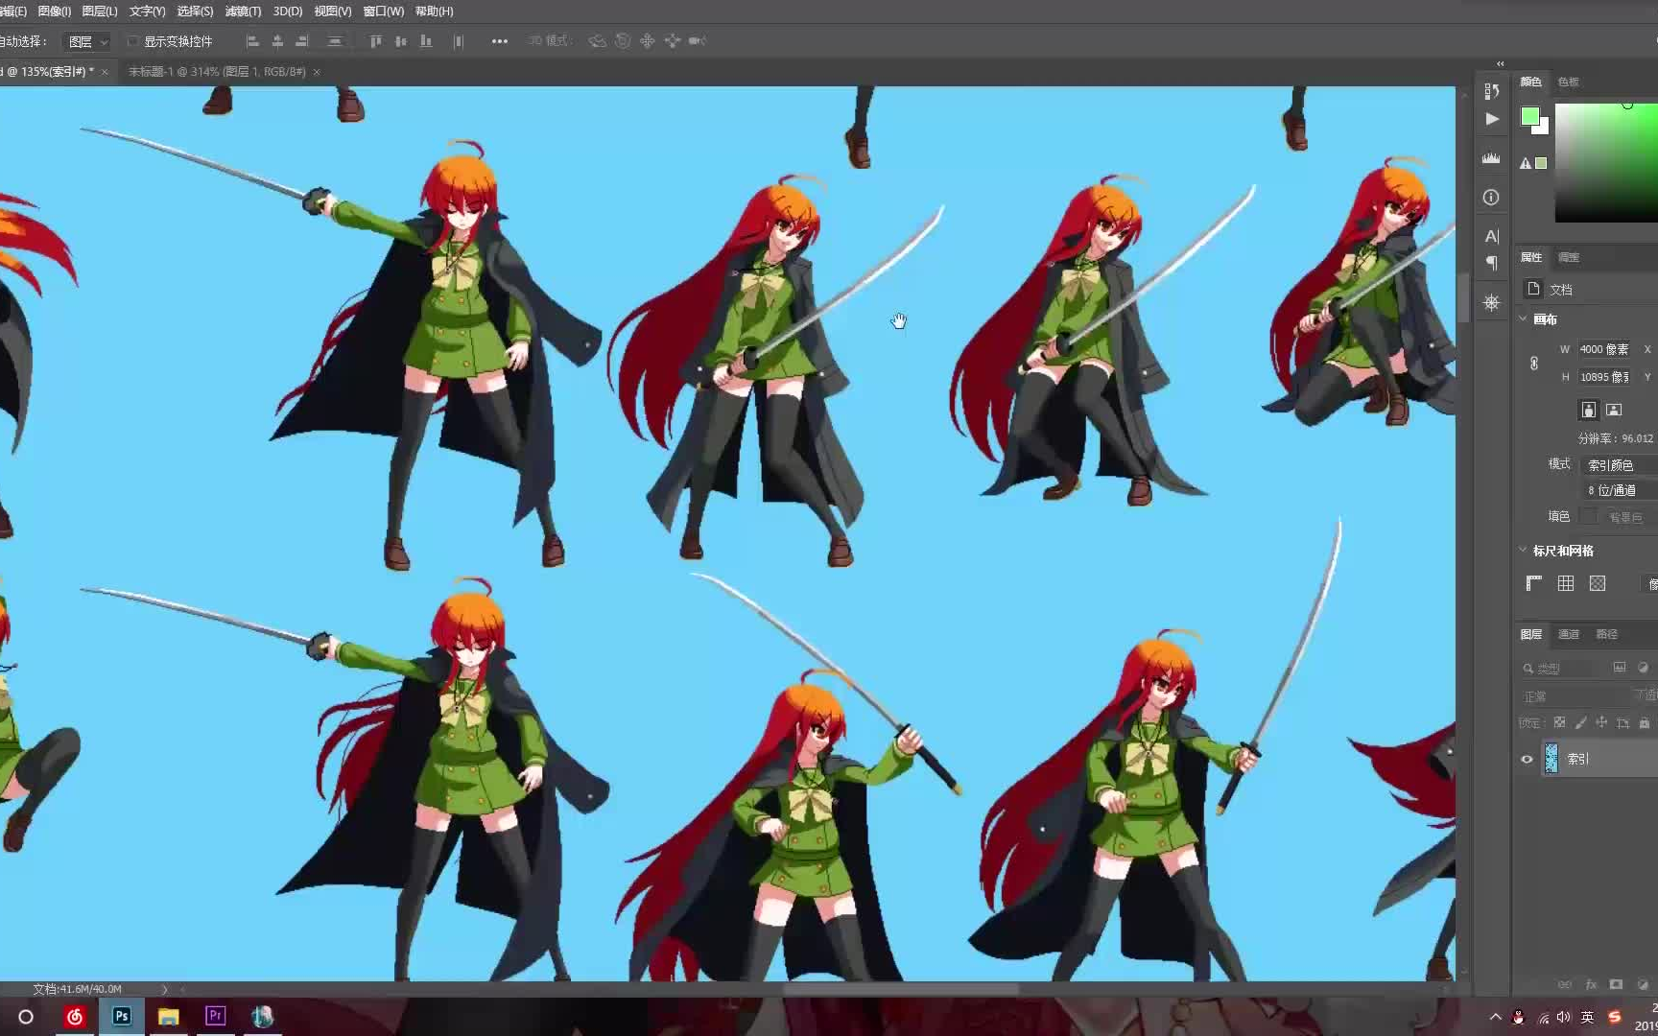Click the link layers icon
1658x1036 pixels.
[1565, 985]
